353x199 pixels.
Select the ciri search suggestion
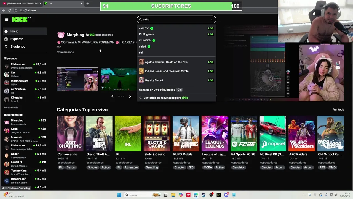(x=176, y=53)
